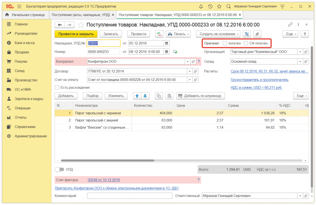Viewport: 316px width, 205px height.
Task: Open the notifications bell icon
Action: pyautogui.click(x=201, y=6)
